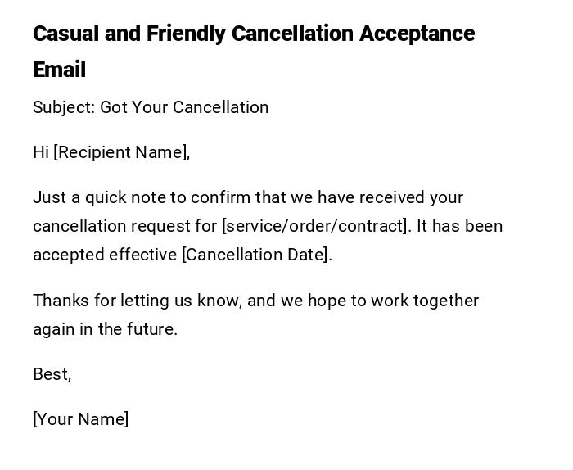Select the [Cancellation Date] placeholder
The image size is (573, 470).
coord(256,255)
